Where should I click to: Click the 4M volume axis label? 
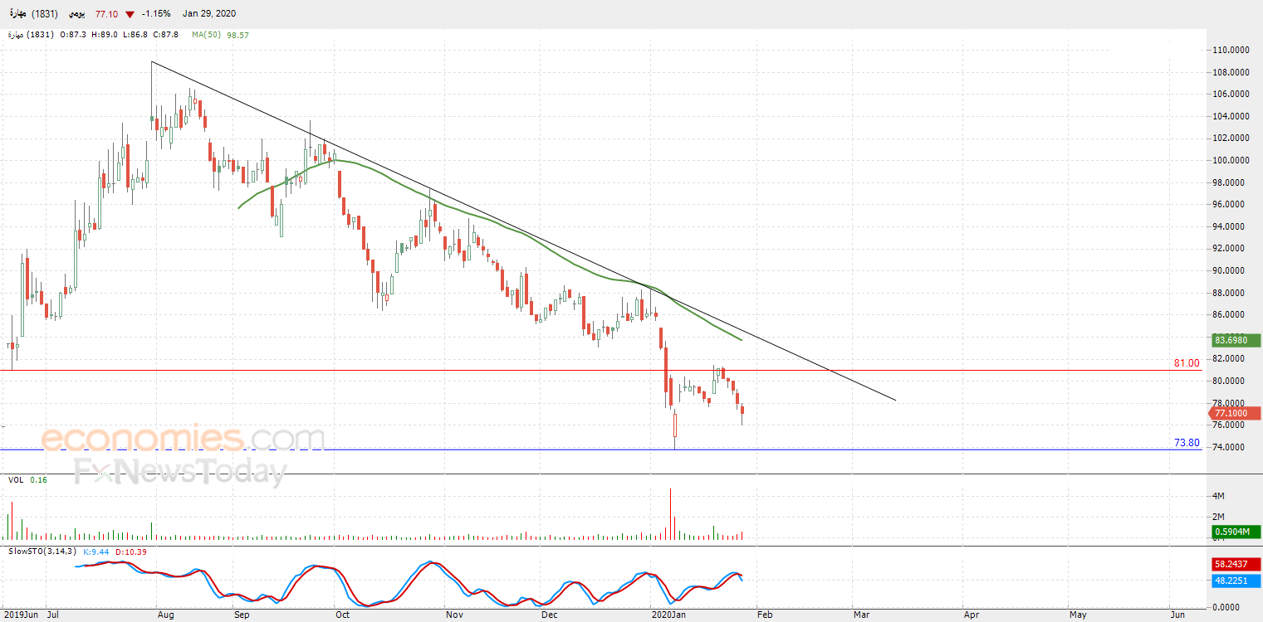pyautogui.click(x=1220, y=496)
